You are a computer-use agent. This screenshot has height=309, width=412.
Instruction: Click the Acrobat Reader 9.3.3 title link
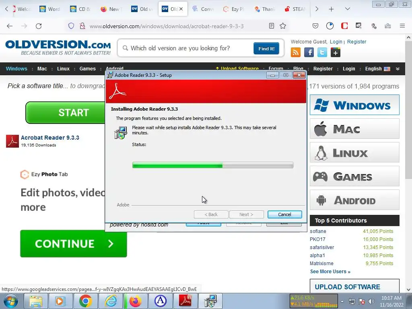50,138
